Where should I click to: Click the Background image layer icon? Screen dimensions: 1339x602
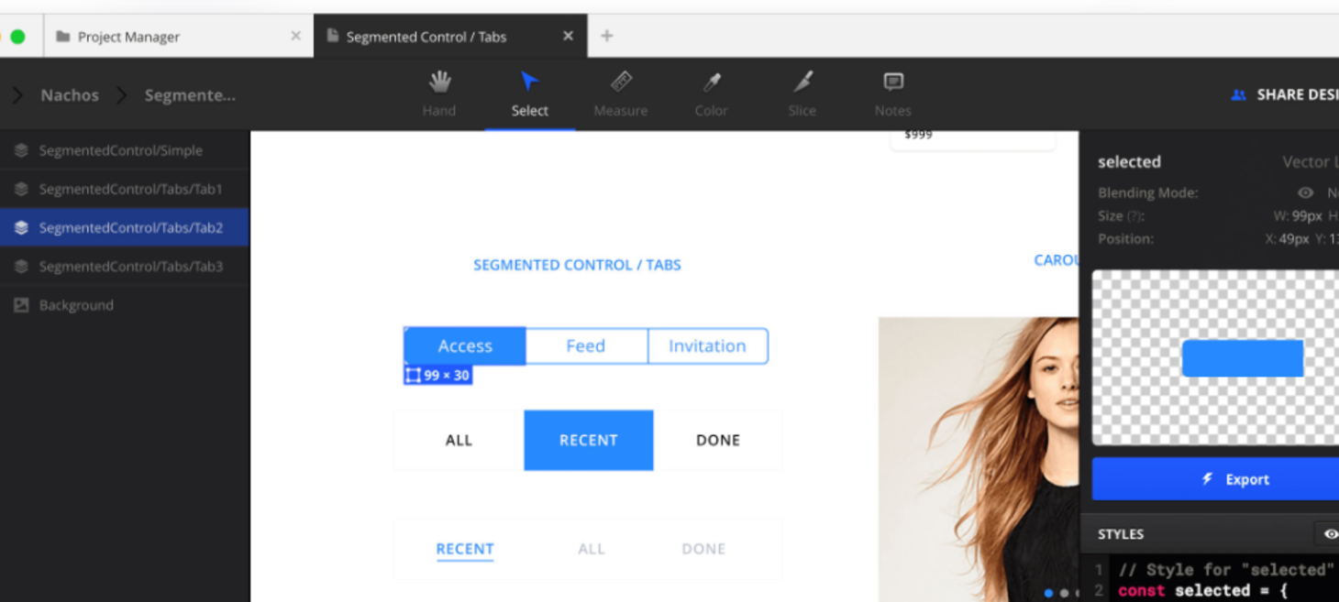[21, 305]
